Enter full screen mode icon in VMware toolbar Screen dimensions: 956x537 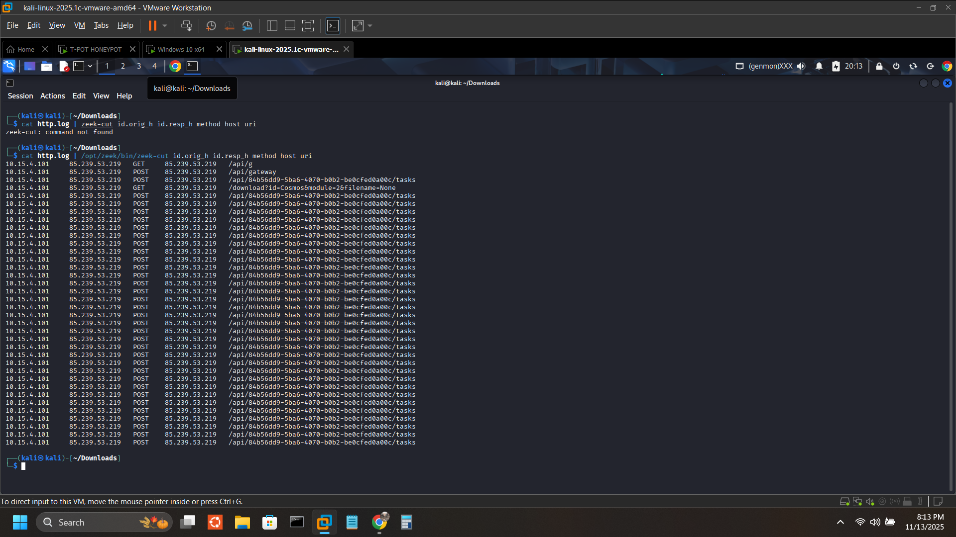click(x=308, y=25)
